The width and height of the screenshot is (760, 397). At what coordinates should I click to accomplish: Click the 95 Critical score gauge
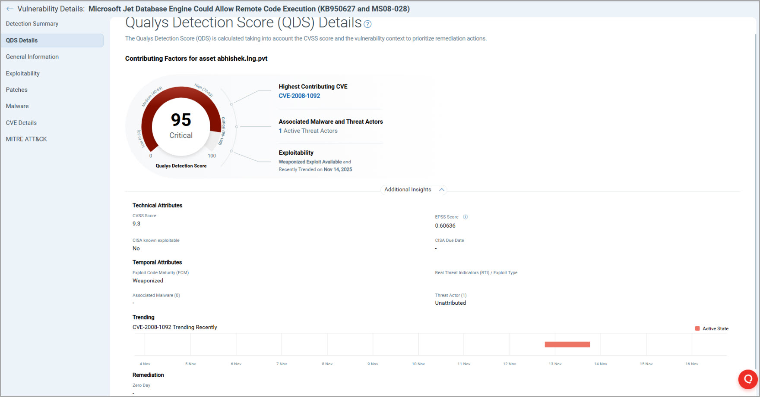pyautogui.click(x=181, y=125)
